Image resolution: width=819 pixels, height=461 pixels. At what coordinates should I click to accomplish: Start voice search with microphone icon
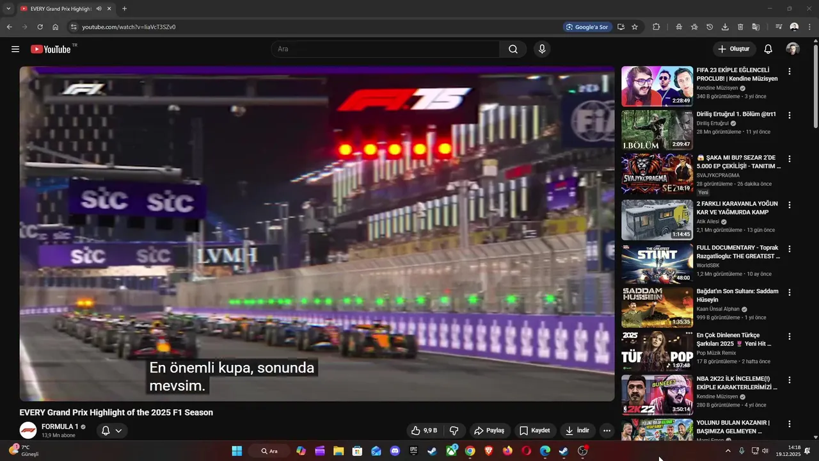pos(542,49)
